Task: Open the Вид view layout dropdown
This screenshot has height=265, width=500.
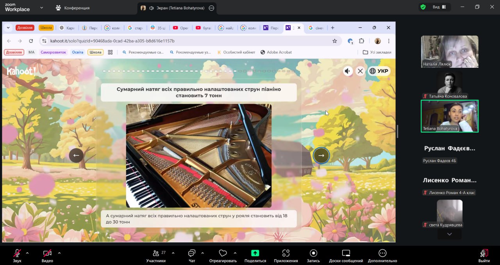Action: 439,7
